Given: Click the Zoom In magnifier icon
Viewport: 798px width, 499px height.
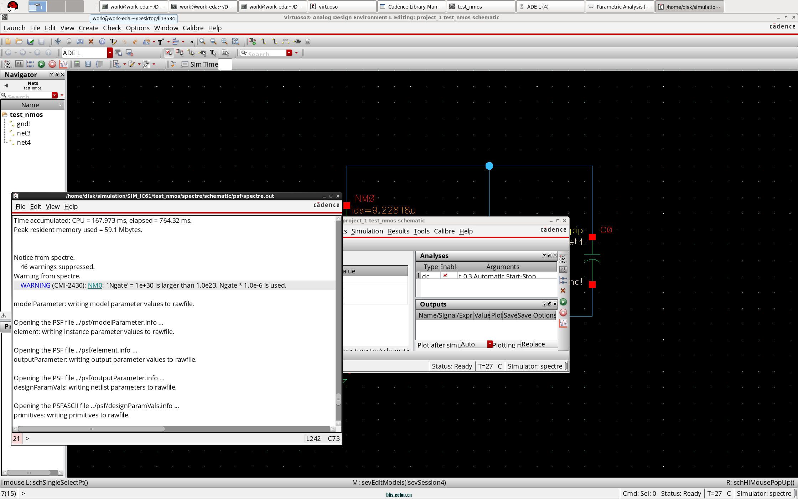Looking at the screenshot, I should coord(202,42).
